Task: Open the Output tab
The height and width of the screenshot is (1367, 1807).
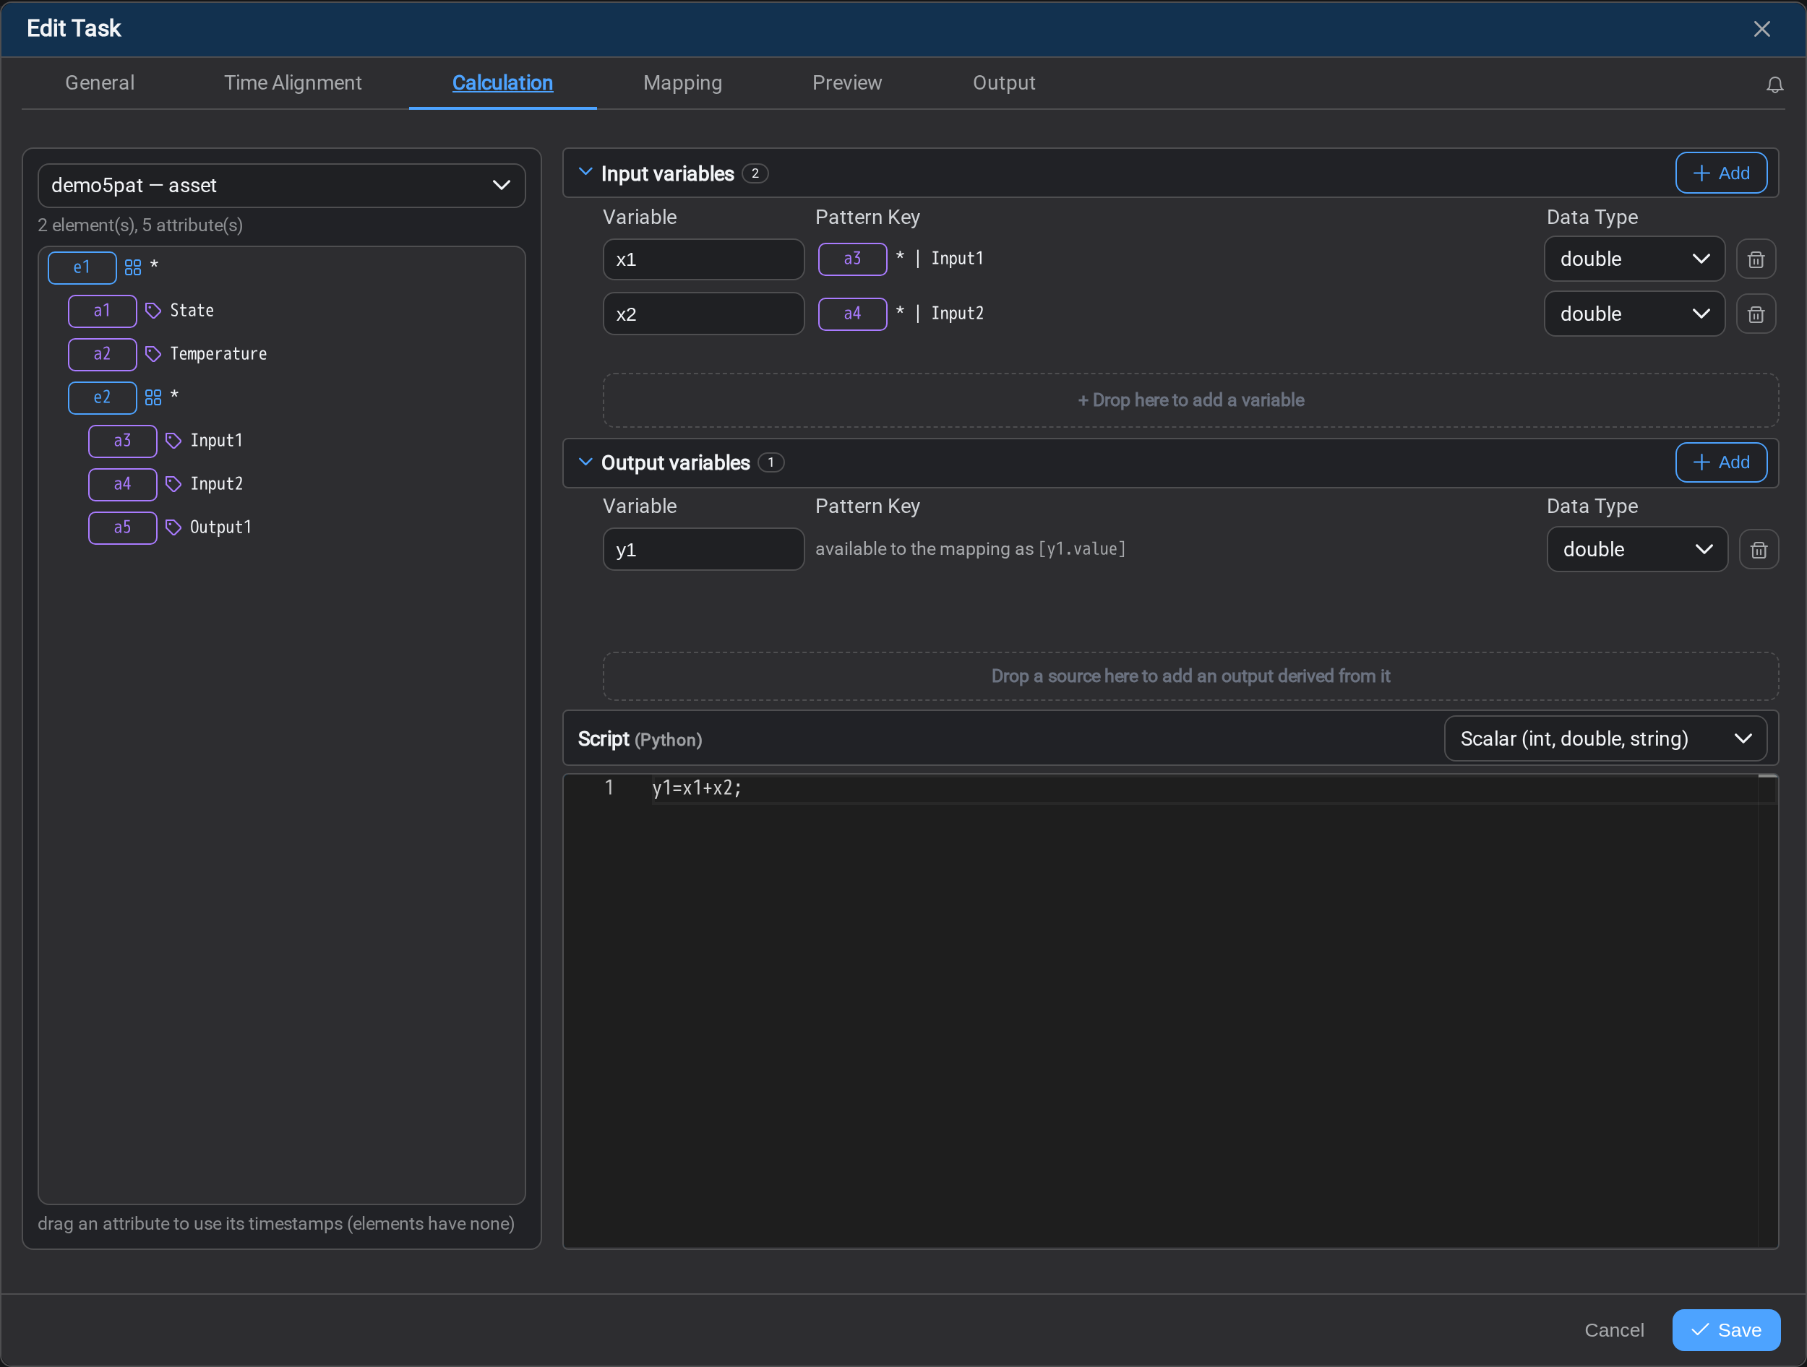Action: click(x=1003, y=83)
